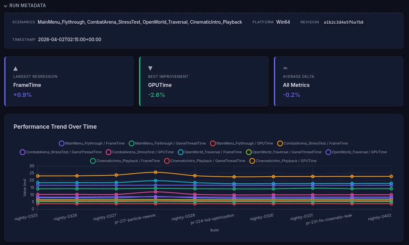Hide the OpenWorld_Traversal / GameThreadTime series

249,152
